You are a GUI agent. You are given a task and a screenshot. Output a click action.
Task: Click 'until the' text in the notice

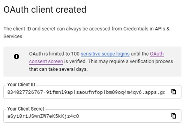point(140,54)
